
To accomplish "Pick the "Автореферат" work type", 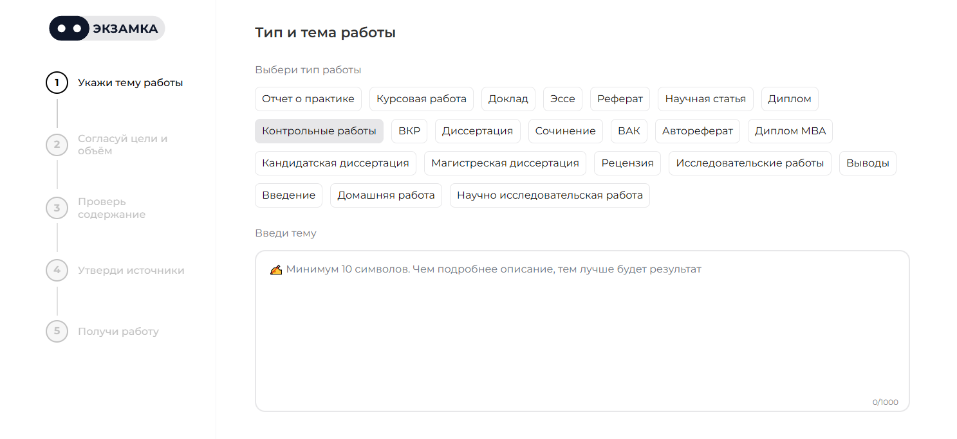I will click(x=697, y=130).
